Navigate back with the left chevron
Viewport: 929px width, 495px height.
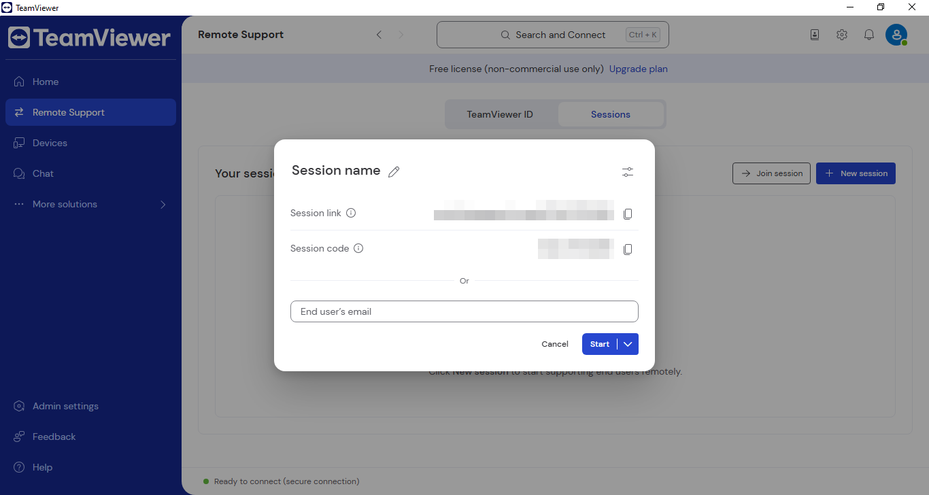click(379, 35)
